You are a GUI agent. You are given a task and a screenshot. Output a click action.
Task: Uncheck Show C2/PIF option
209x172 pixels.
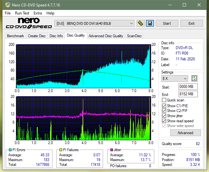click(164, 111)
